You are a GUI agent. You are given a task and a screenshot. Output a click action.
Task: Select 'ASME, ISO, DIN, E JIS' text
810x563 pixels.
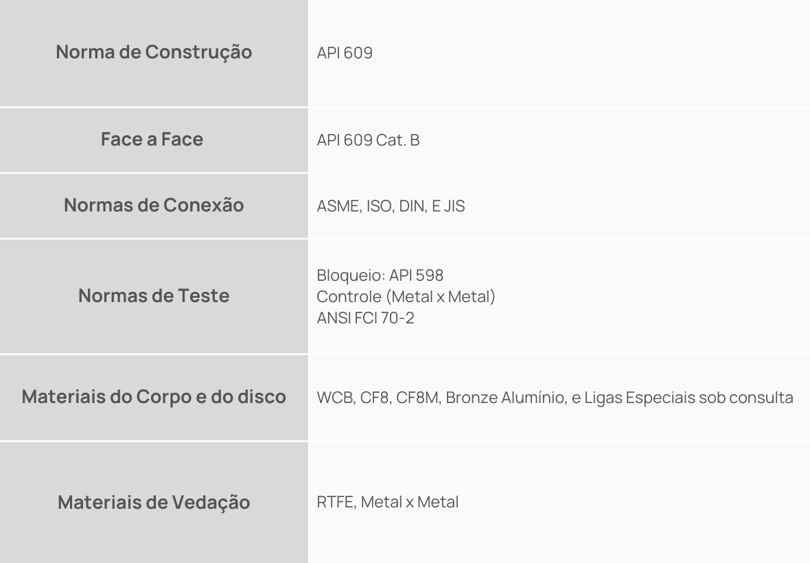391,206
